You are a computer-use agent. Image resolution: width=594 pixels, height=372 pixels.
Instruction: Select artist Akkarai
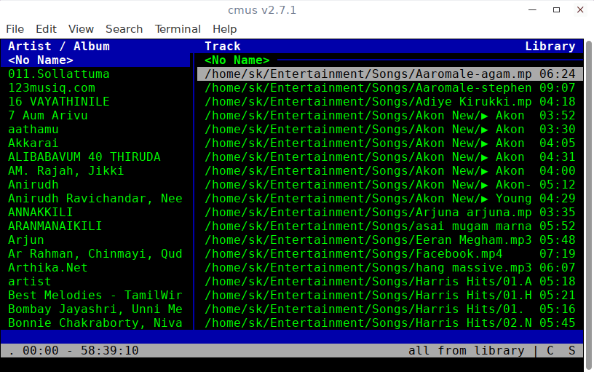pos(95,143)
